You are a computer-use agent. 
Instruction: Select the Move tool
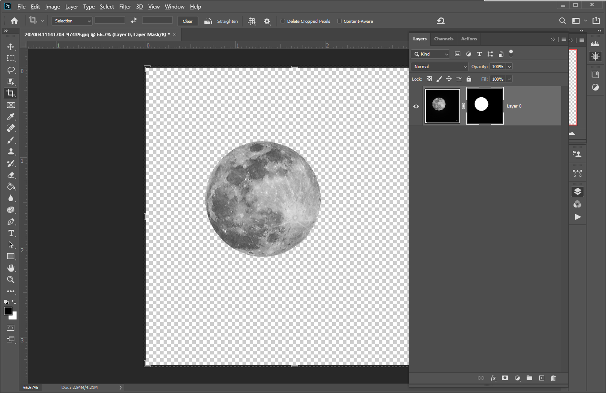coord(11,47)
